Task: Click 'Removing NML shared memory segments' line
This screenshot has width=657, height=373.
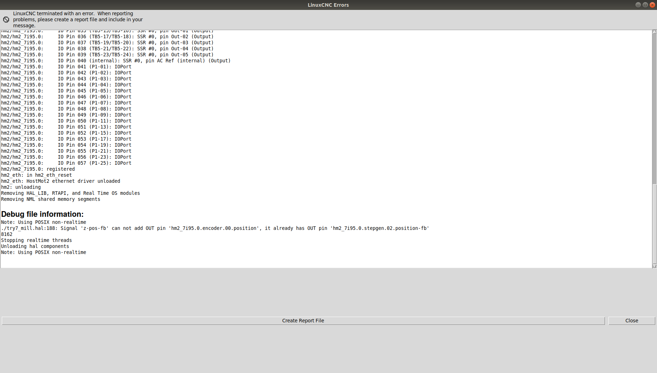Action: pos(51,199)
